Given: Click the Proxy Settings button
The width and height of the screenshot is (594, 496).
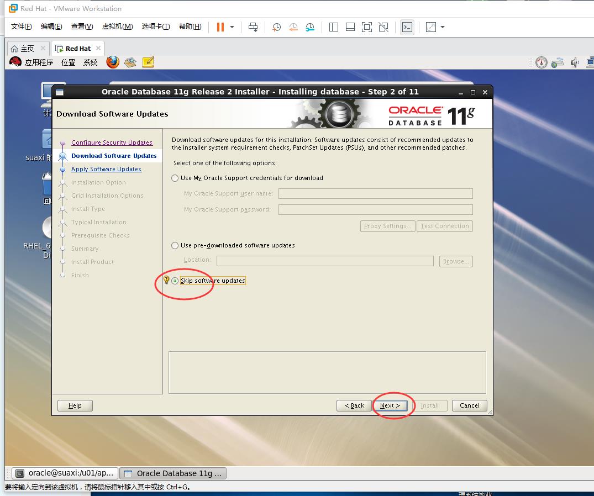Looking at the screenshot, I should [387, 226].
